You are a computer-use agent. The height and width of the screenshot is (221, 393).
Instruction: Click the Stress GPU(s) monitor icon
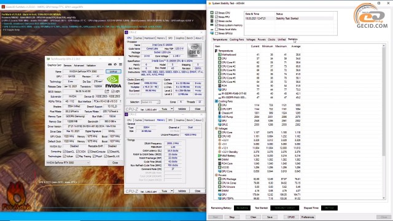(212, 33)
